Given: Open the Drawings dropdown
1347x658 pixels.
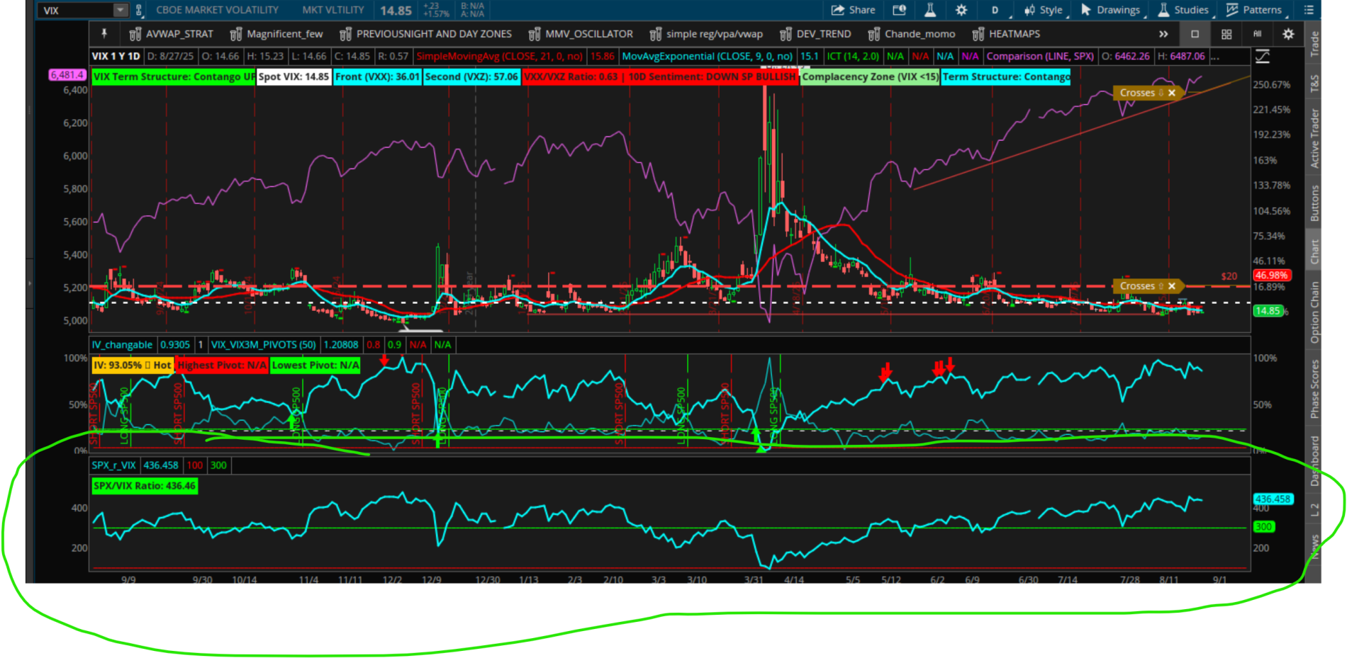Looking at the screenshot, I should pos(1111,10).
